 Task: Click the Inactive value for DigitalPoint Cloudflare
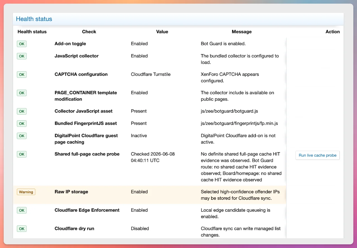(139, 135)
